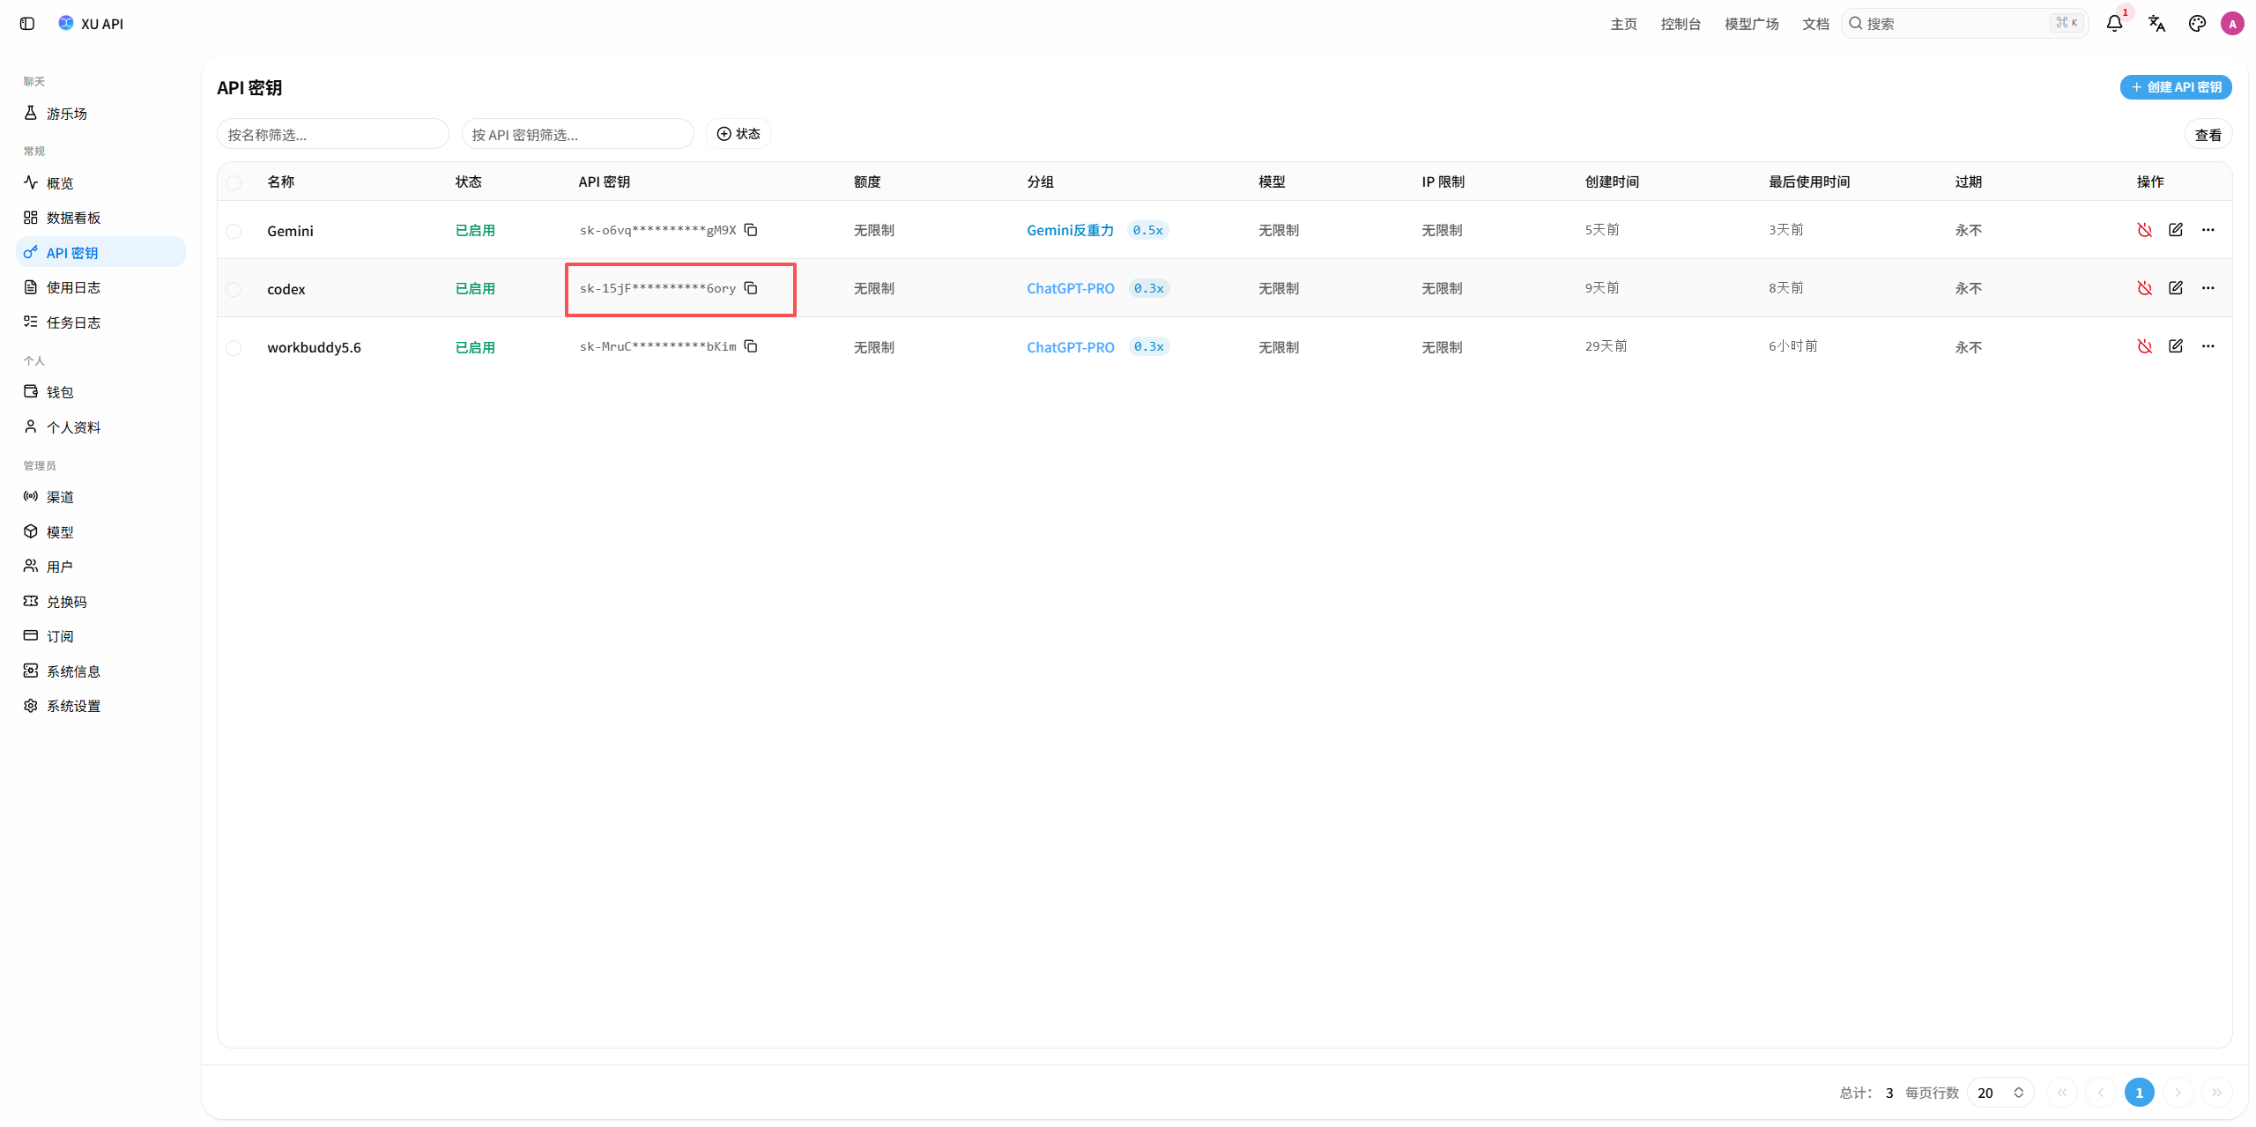Open the notifications bell
The width and height of the screenshot is (2256, 1127).
(2114, 24)
